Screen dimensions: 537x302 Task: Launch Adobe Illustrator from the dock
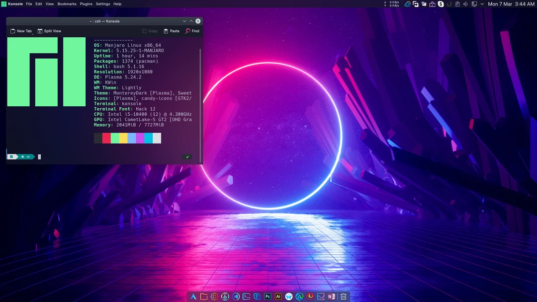[x=278, y=296]
